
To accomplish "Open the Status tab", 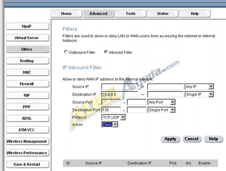I will tap(163, 13).
